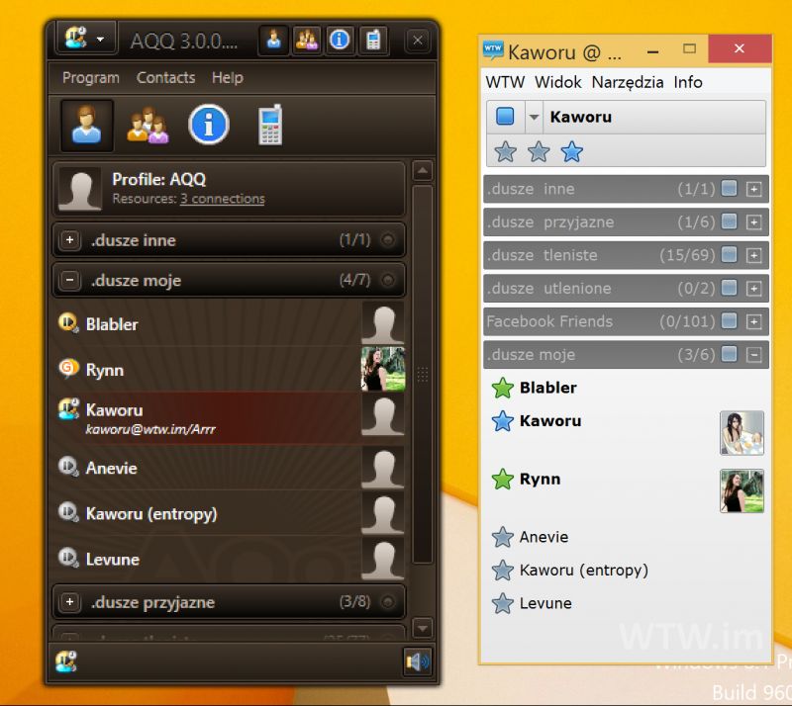Open the Narzędzia menu
Image resolution: width=792 pixels, height=706 pixels.
628,82
